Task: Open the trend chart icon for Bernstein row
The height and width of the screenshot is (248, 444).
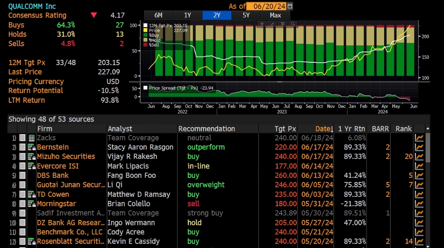Action: click(x=419, y=147)
